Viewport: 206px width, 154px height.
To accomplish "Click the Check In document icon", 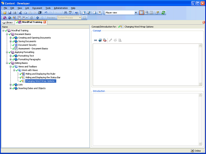I will point(84,13).
